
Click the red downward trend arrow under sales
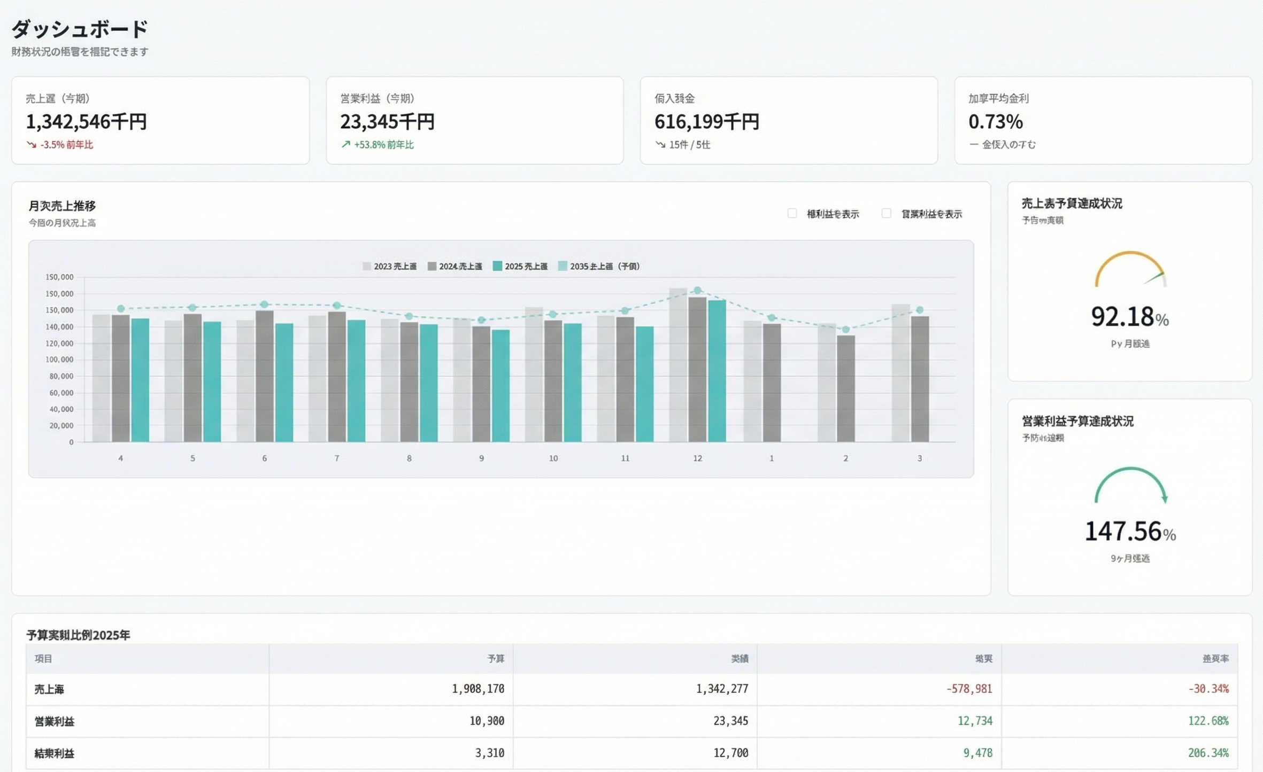point(32,145)
